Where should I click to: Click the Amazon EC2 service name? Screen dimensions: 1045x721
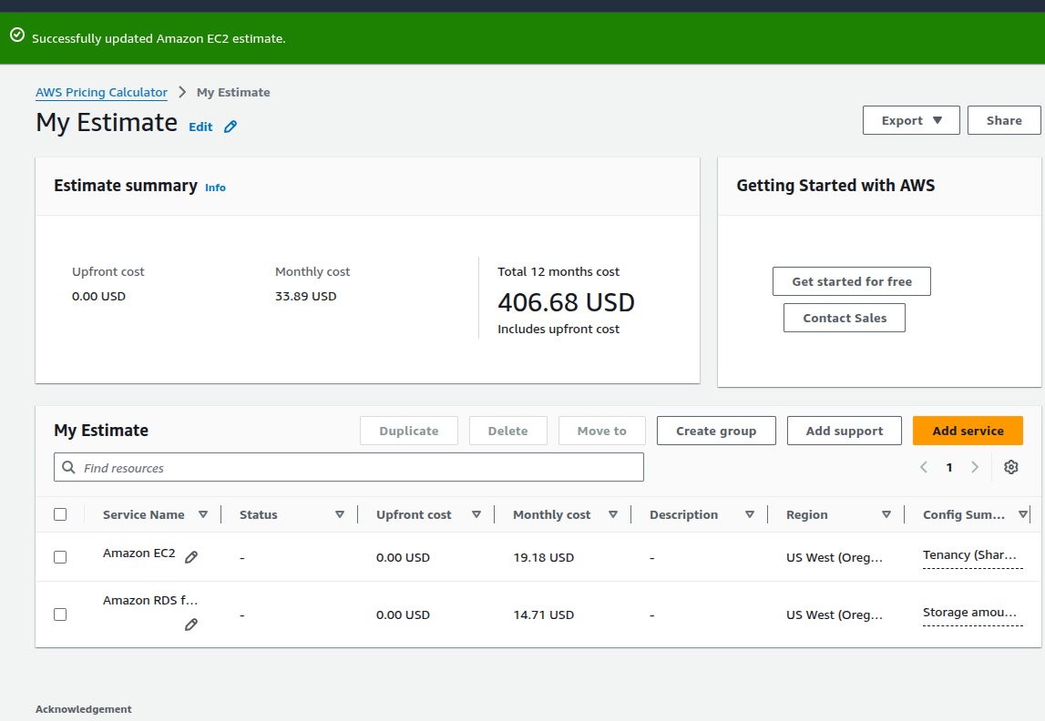(x=138, y=553)
